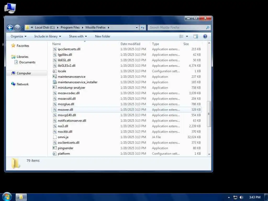Click the Forward navigation arrow

point(17,27)
